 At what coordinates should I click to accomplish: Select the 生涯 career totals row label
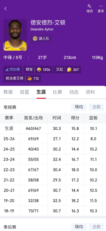9,128
